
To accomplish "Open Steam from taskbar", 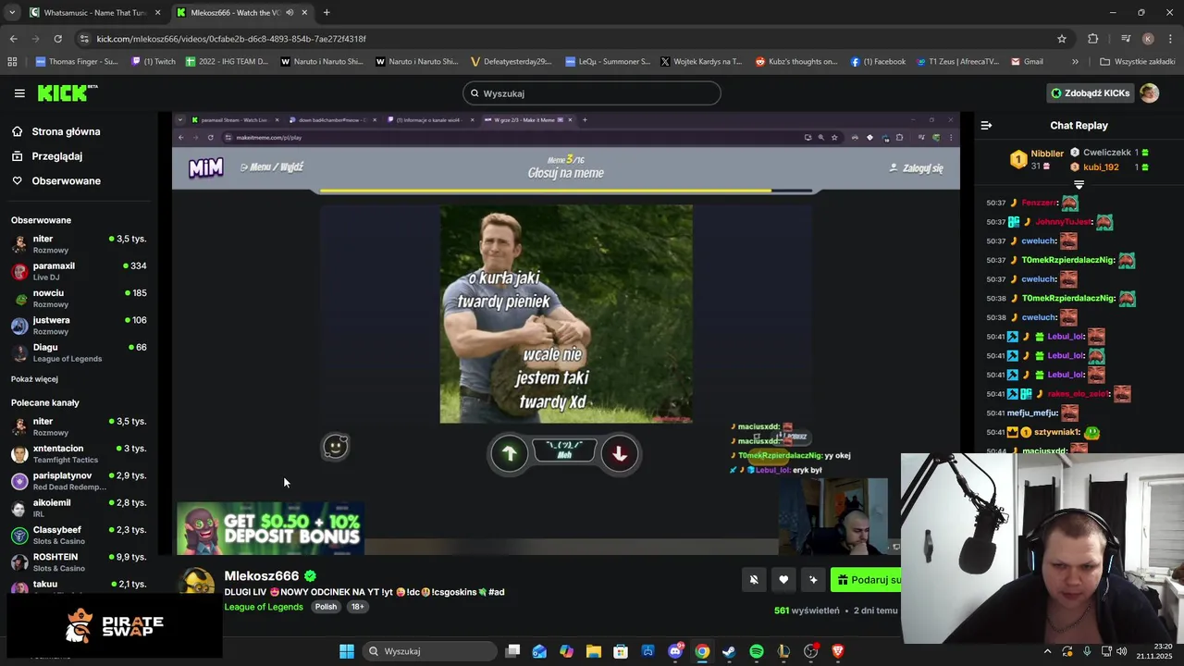I will click(729, 651).
